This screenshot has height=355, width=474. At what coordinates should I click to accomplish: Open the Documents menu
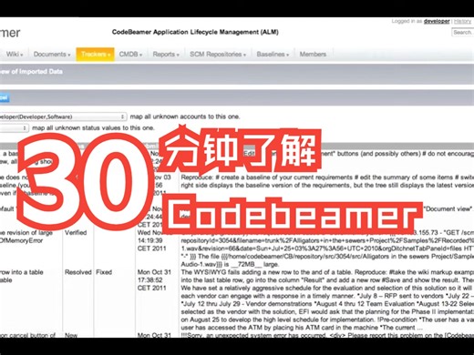coord(52,55)
